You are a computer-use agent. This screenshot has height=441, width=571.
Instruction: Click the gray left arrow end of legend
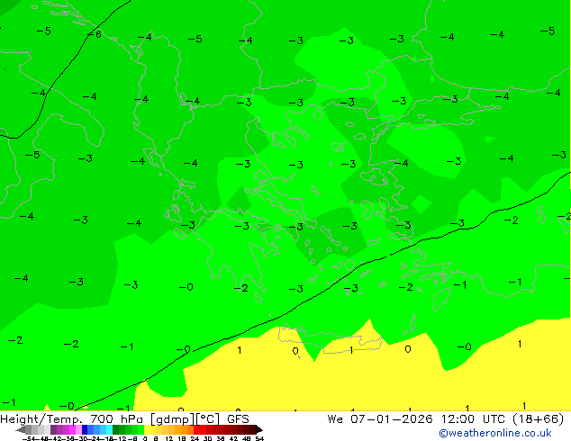(x=21, y=429)
